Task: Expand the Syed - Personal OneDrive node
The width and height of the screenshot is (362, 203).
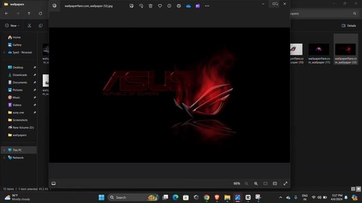Action: pos(4,52)
